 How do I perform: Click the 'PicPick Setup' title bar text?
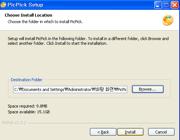(x=25, y=5)
